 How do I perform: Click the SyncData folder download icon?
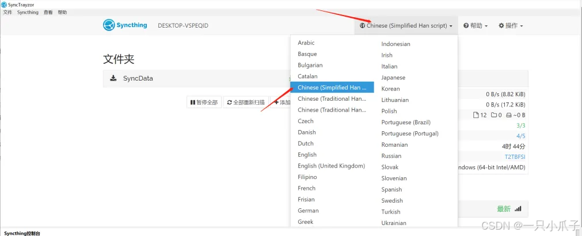113,78
